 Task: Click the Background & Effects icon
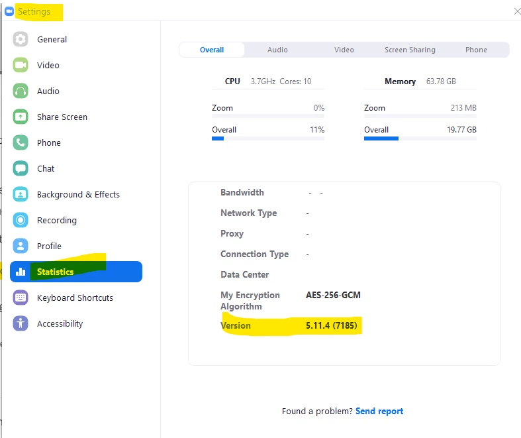[21, 194]
